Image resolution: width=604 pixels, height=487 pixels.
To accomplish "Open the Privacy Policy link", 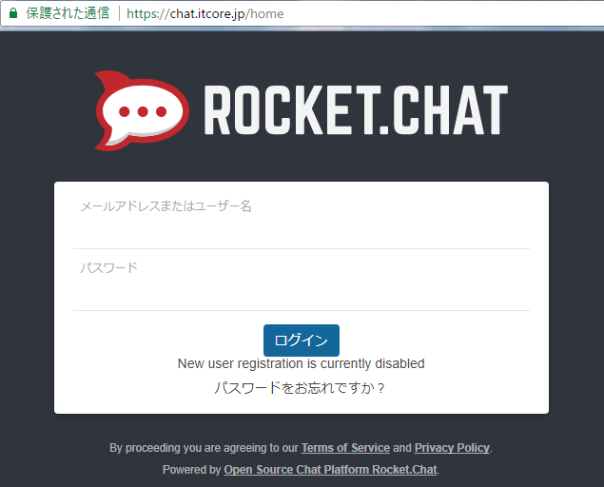I will pyautogui.click(x=452, y=448).
